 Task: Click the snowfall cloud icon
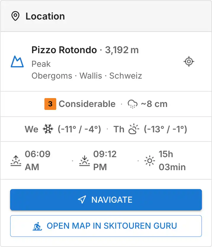[x=132, y=104]
